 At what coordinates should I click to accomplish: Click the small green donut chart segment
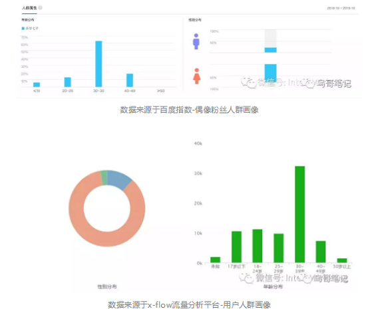[104, 178]
